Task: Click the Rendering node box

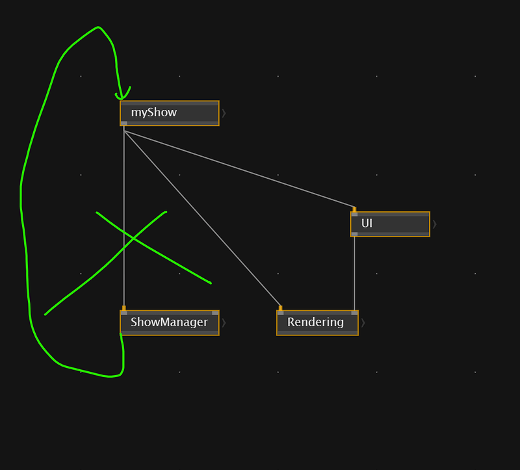Action: pos(317,322)
